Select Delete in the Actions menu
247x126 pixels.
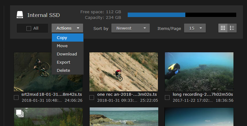click(x=63, y=71)
